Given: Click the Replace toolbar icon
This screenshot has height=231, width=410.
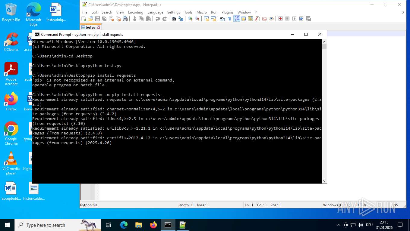Looking at the screenshot, I should (x=181, y=19).
